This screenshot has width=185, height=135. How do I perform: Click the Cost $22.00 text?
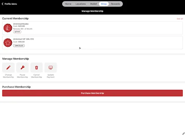tap(19, 26)
